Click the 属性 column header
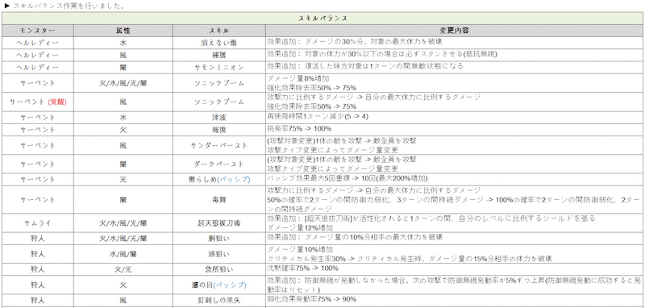645x308 pixels. tap(123, 31)
